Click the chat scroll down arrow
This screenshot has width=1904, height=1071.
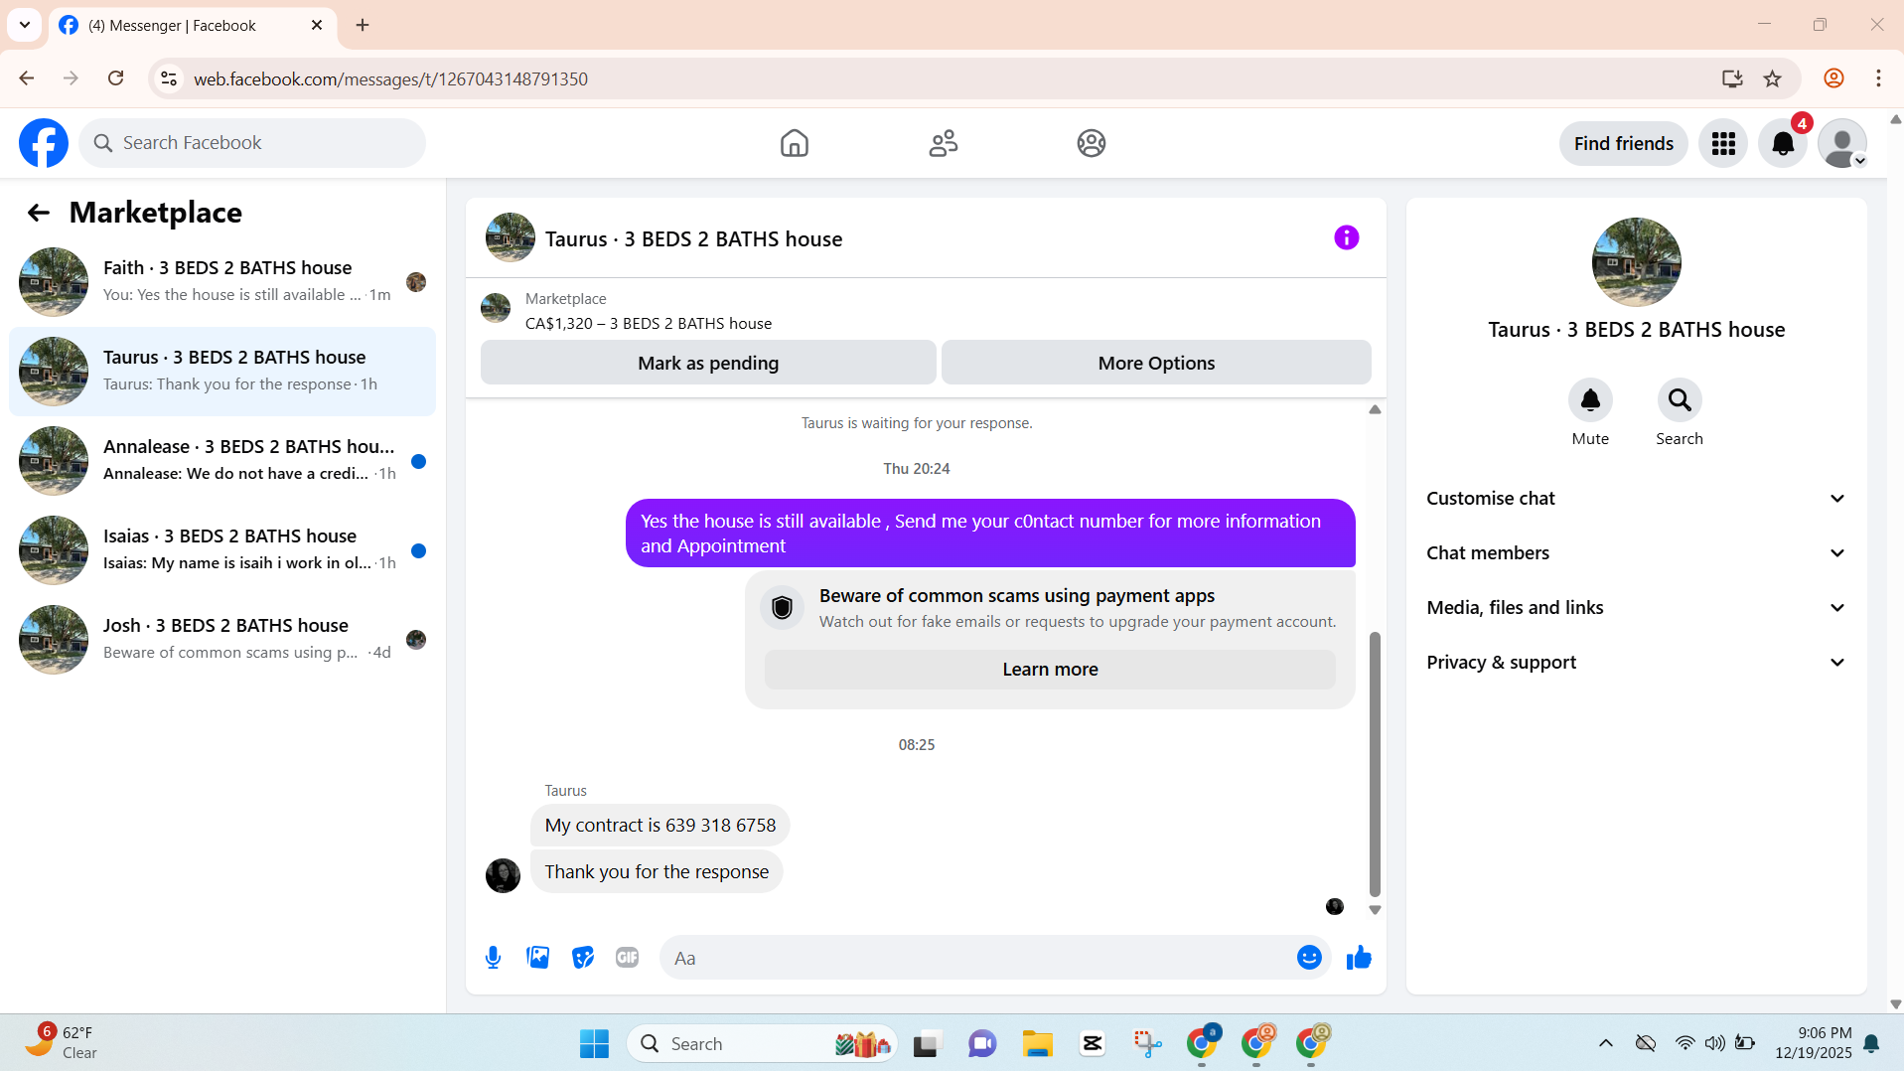coord(1375,910)
